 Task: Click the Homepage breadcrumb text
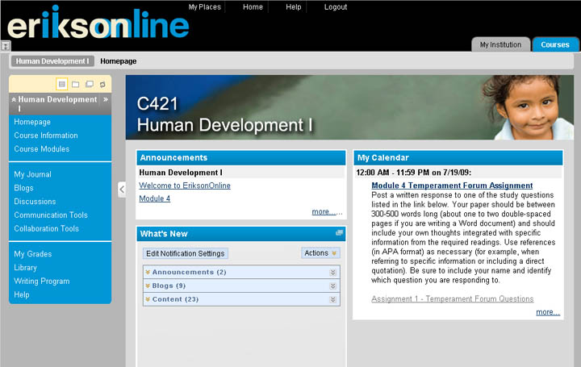(x=118, y=61)
